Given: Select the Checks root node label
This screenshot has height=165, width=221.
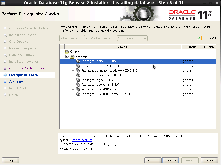Looking at the screenshot, I should (75, 52).
